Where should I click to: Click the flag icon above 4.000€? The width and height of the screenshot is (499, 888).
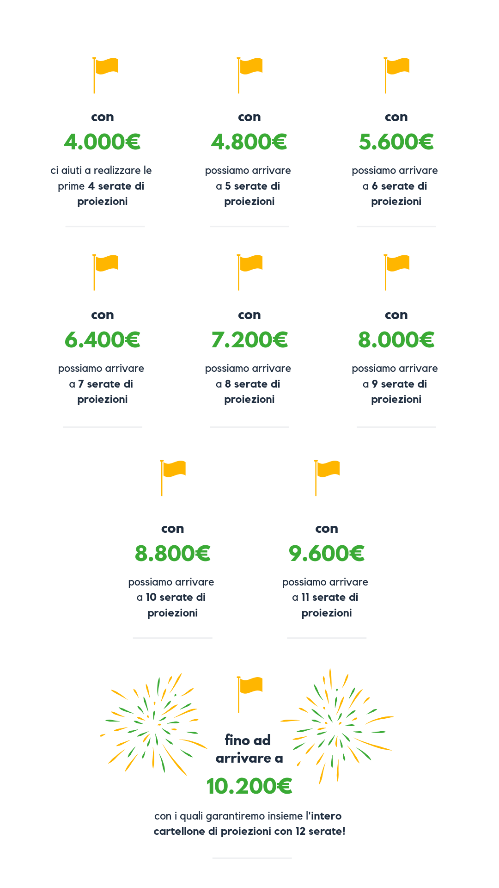(105, 75)
